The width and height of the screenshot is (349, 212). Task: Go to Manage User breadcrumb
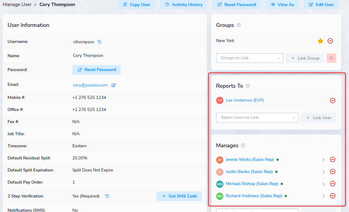pos(17,5)
